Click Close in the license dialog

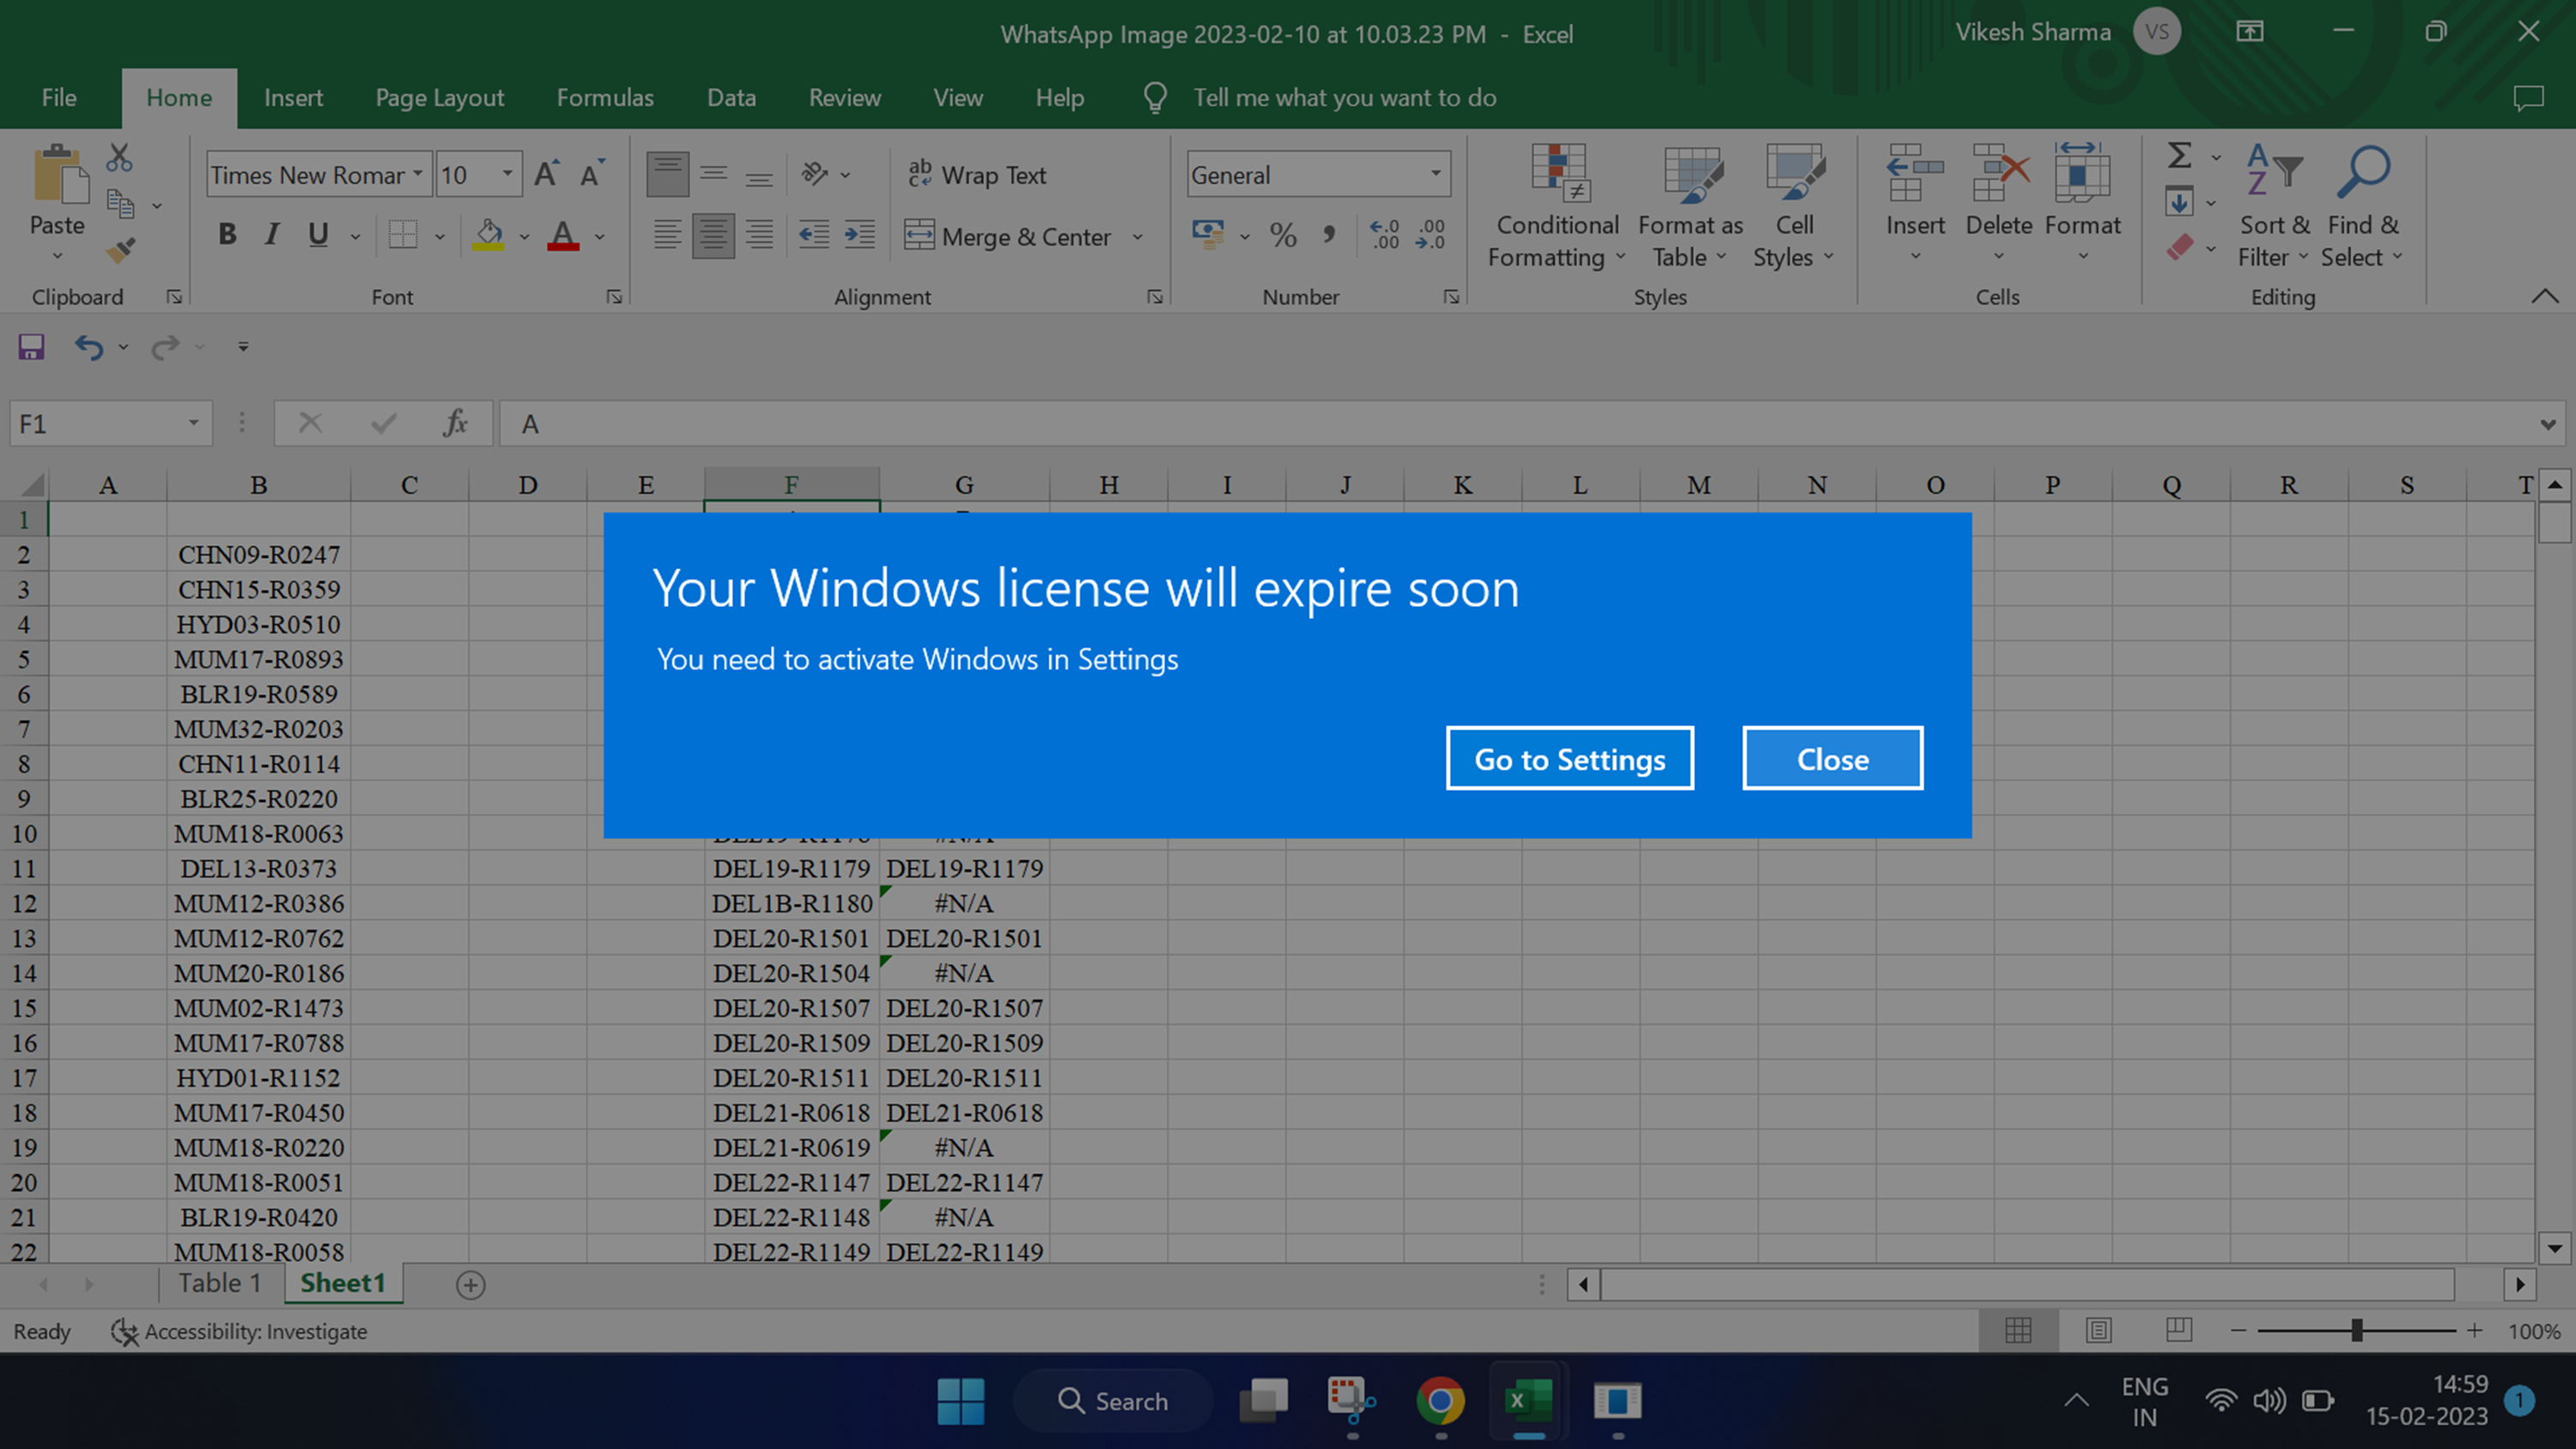pos(1833,759)
